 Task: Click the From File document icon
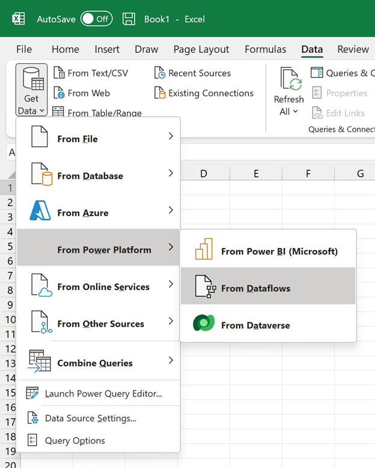click(40, 137)
